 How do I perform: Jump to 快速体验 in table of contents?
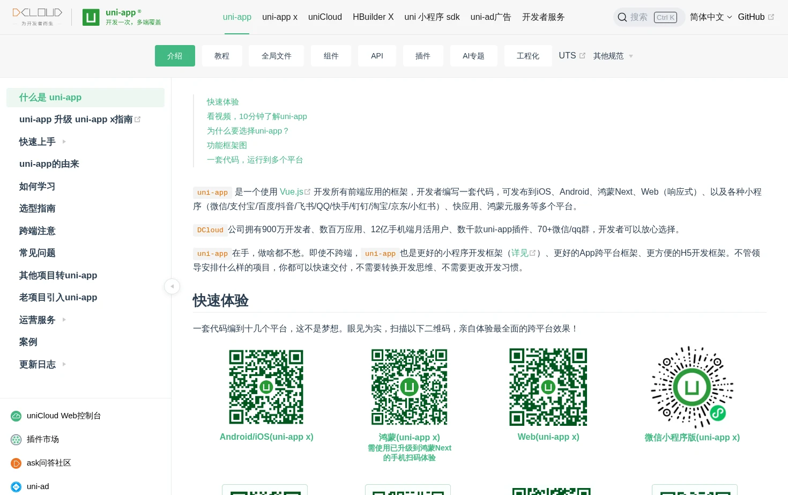point(223,102)
